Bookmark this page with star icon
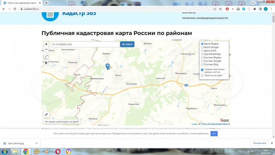Image resolution: width=275 pixels, height=155 pixels. pyautogui.click(x=220, y=9)
